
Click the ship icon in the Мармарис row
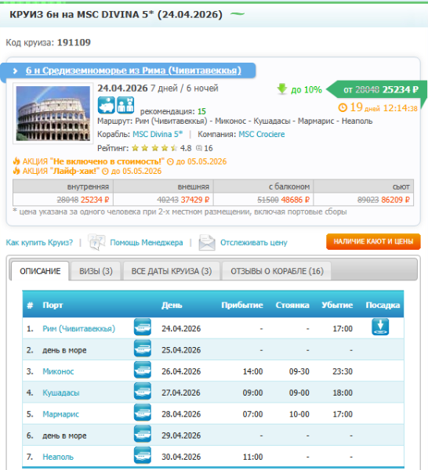tap(143, 413)
